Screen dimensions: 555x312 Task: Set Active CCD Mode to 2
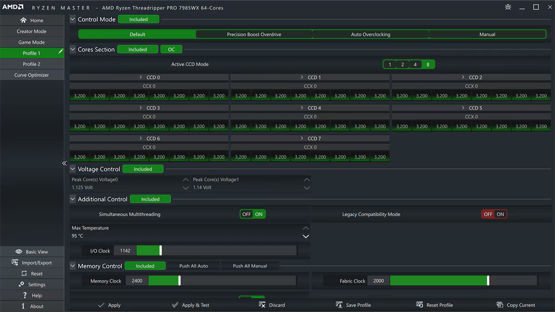403,65
